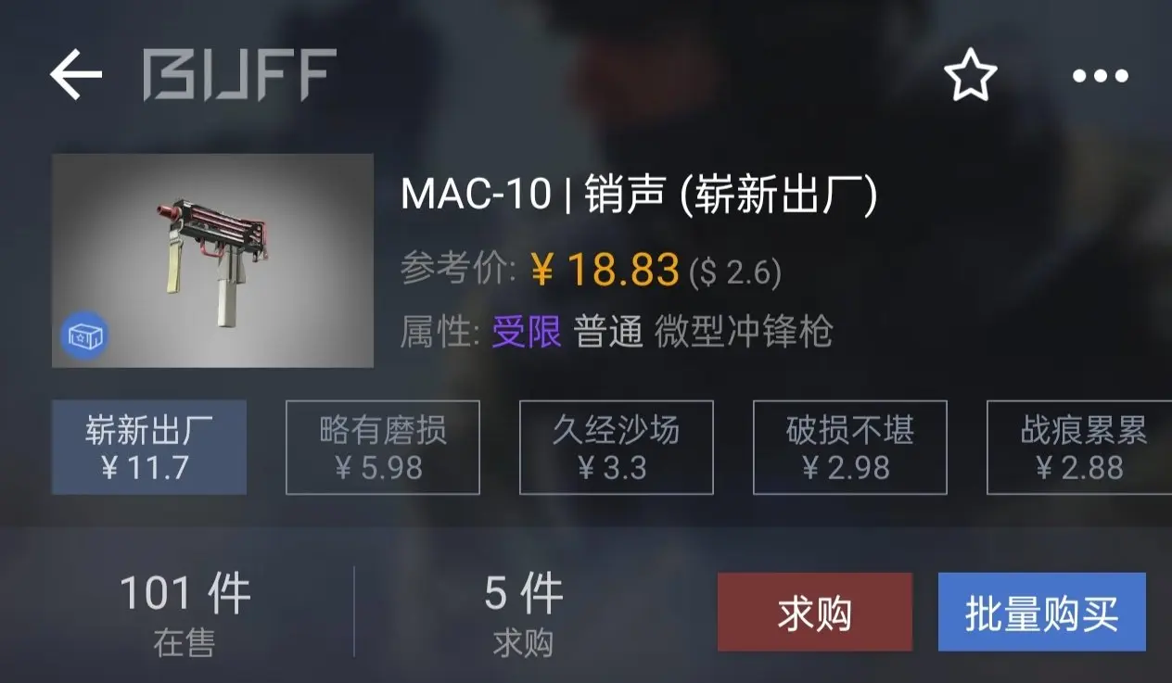Select the 略有磨损 ¥5.98 wear option

383,448
